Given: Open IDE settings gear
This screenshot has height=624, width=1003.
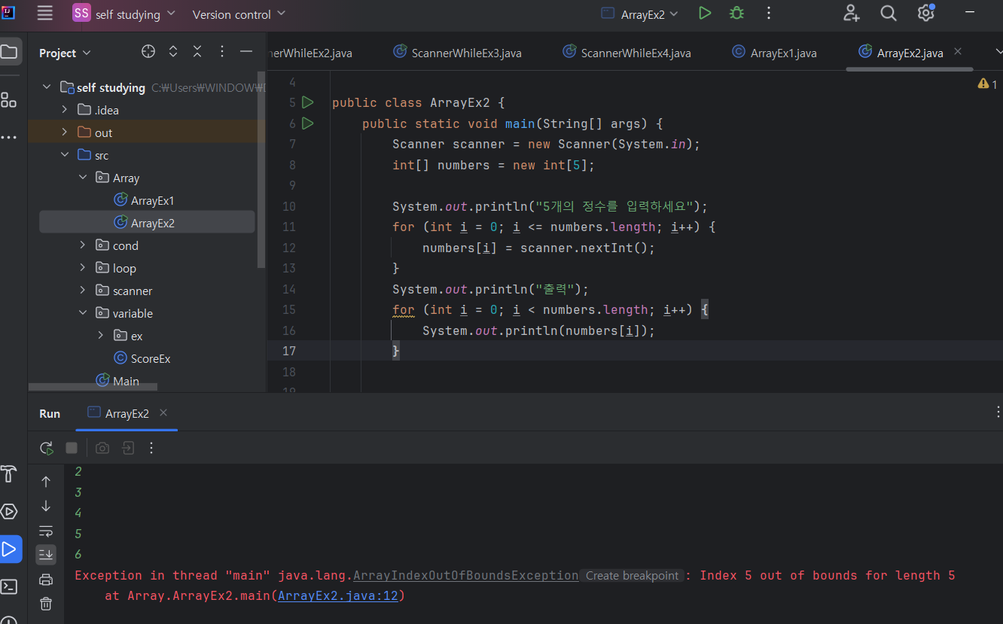Looking at the screenshot, I should pos(925,13).
